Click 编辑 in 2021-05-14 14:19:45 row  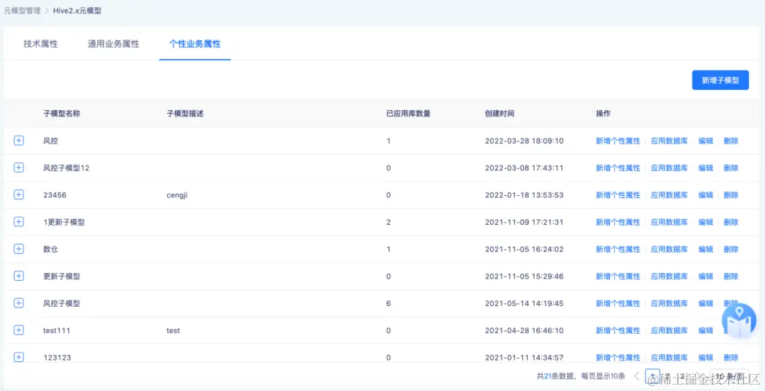[x=705, y=303]
